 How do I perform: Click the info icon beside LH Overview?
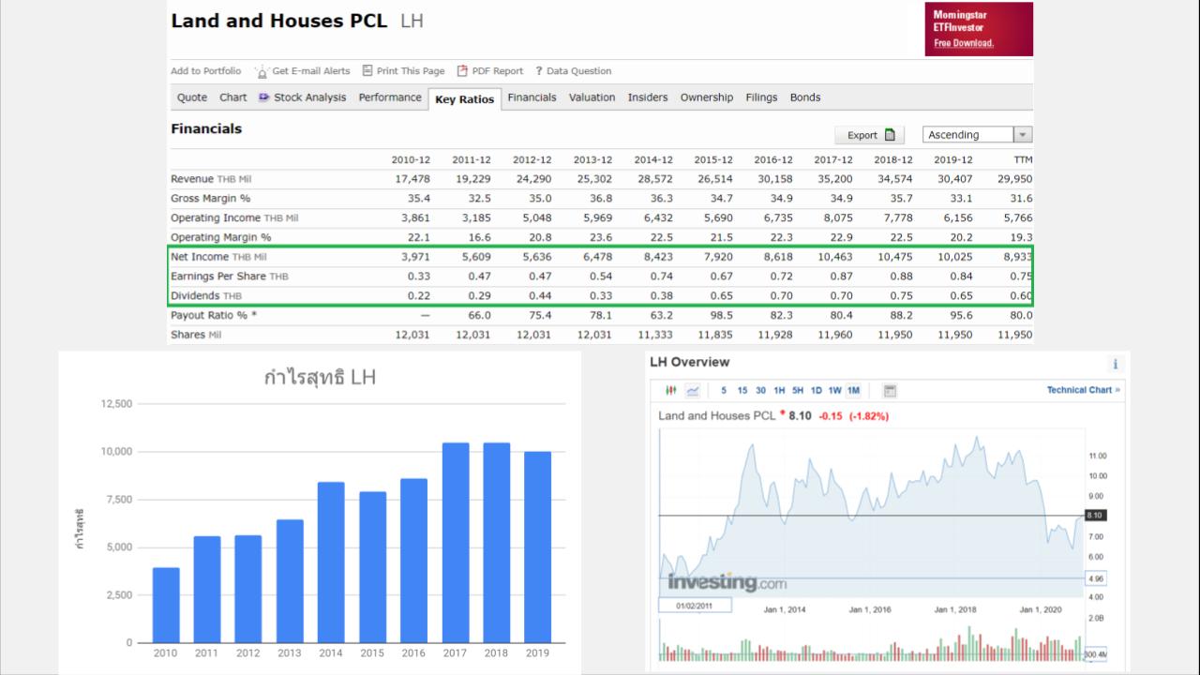1115,364
